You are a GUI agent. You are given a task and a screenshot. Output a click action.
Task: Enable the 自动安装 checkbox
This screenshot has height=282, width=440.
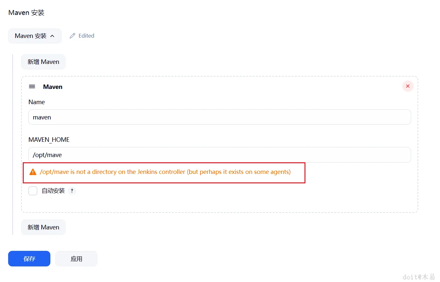tap(33, 191)
